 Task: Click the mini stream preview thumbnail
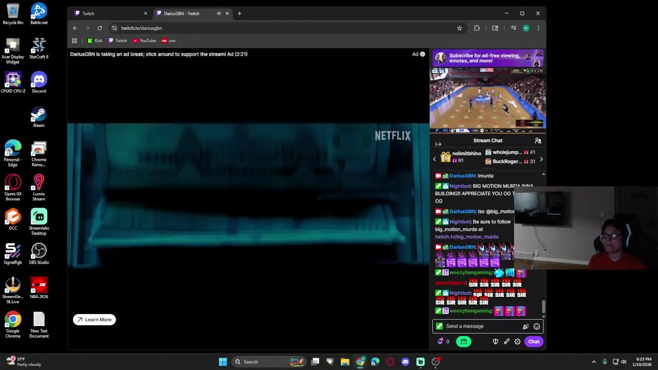click(487, 101)
